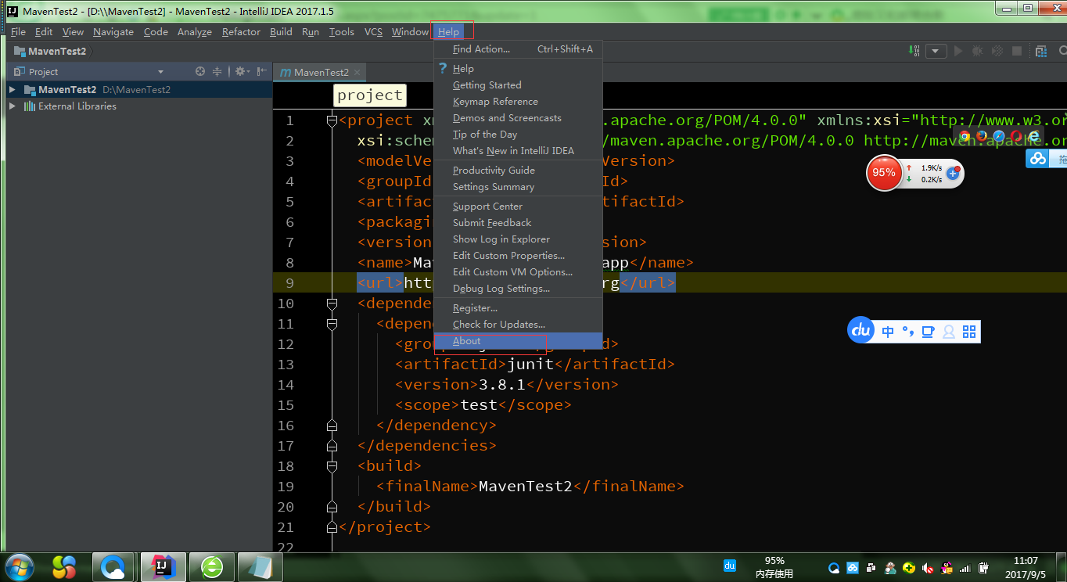Select Show Log in Explorer
Viewport: 1067px width, 582px height.
(518, 239)
